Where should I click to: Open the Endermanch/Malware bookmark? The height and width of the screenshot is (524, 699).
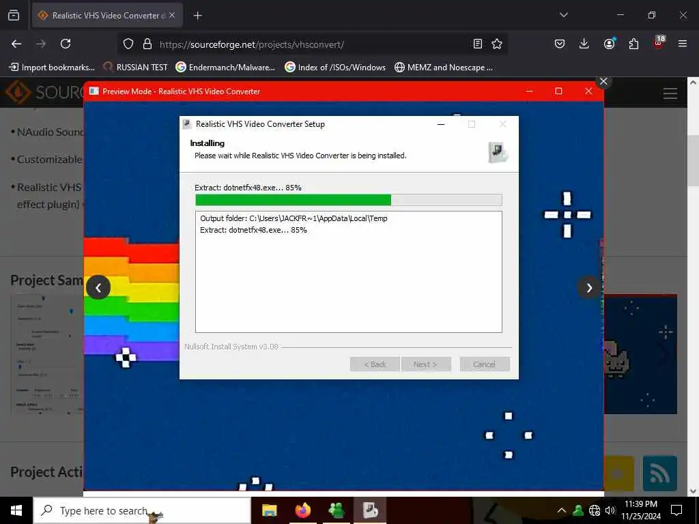(x=225, y=68)
